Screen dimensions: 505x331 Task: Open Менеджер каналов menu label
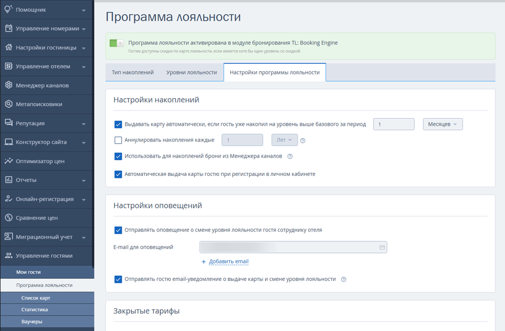pyautogui.click(x=42, y=85)
